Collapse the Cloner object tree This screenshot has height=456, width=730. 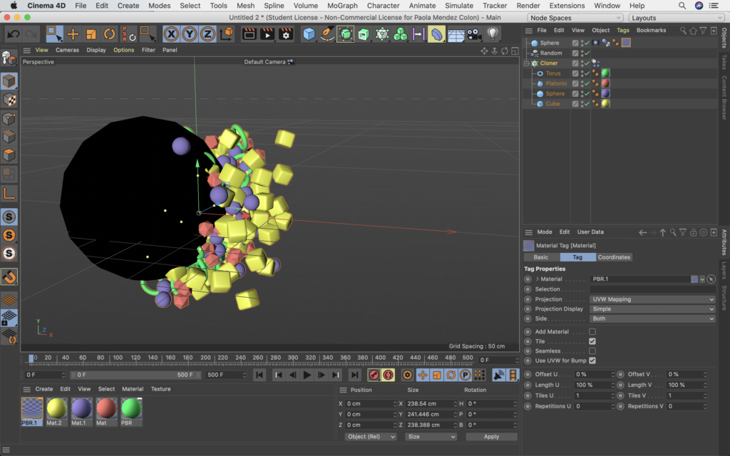[x=527, y=63]
